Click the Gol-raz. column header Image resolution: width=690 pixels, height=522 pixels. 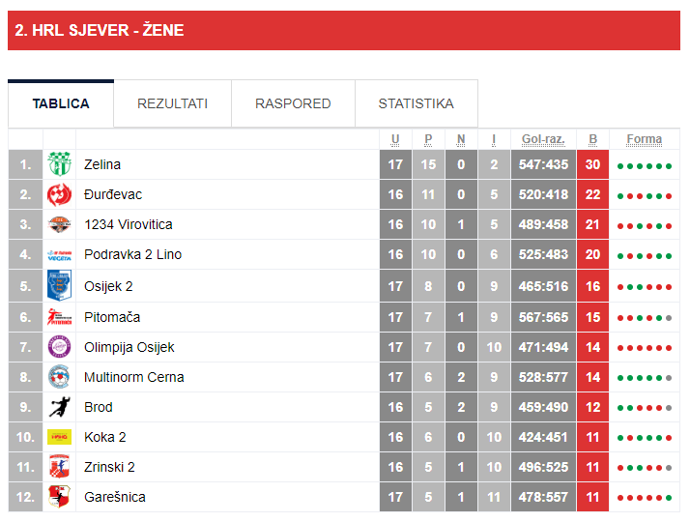pos(543,139)
